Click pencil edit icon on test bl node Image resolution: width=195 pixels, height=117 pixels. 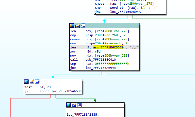[32, 81]
